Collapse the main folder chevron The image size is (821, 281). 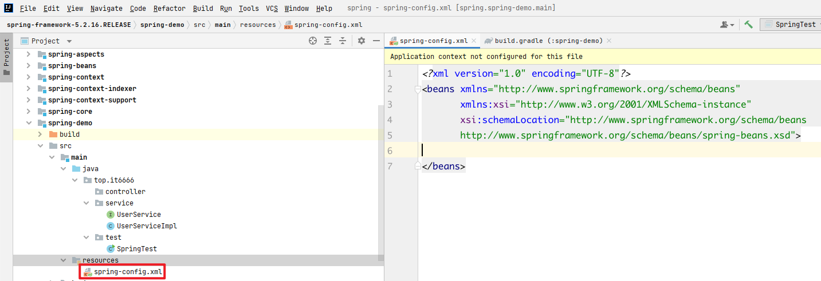[x=52, y=157]
